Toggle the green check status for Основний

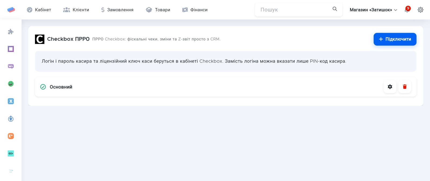pyautogui.click(x=43, y=87)
